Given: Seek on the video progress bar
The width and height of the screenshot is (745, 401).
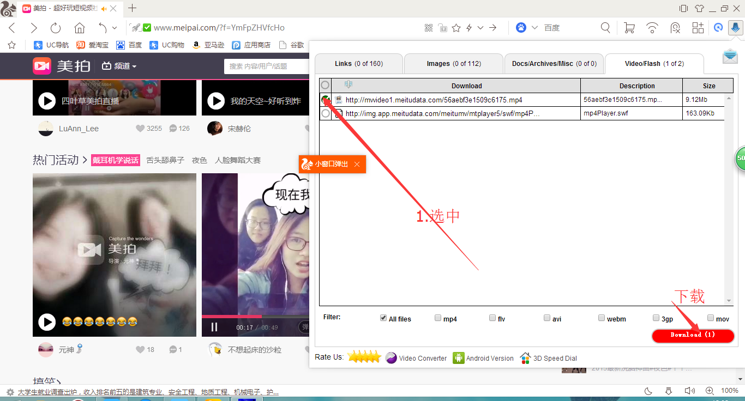Looking at the screenshot, I should (x=255, y=317).
